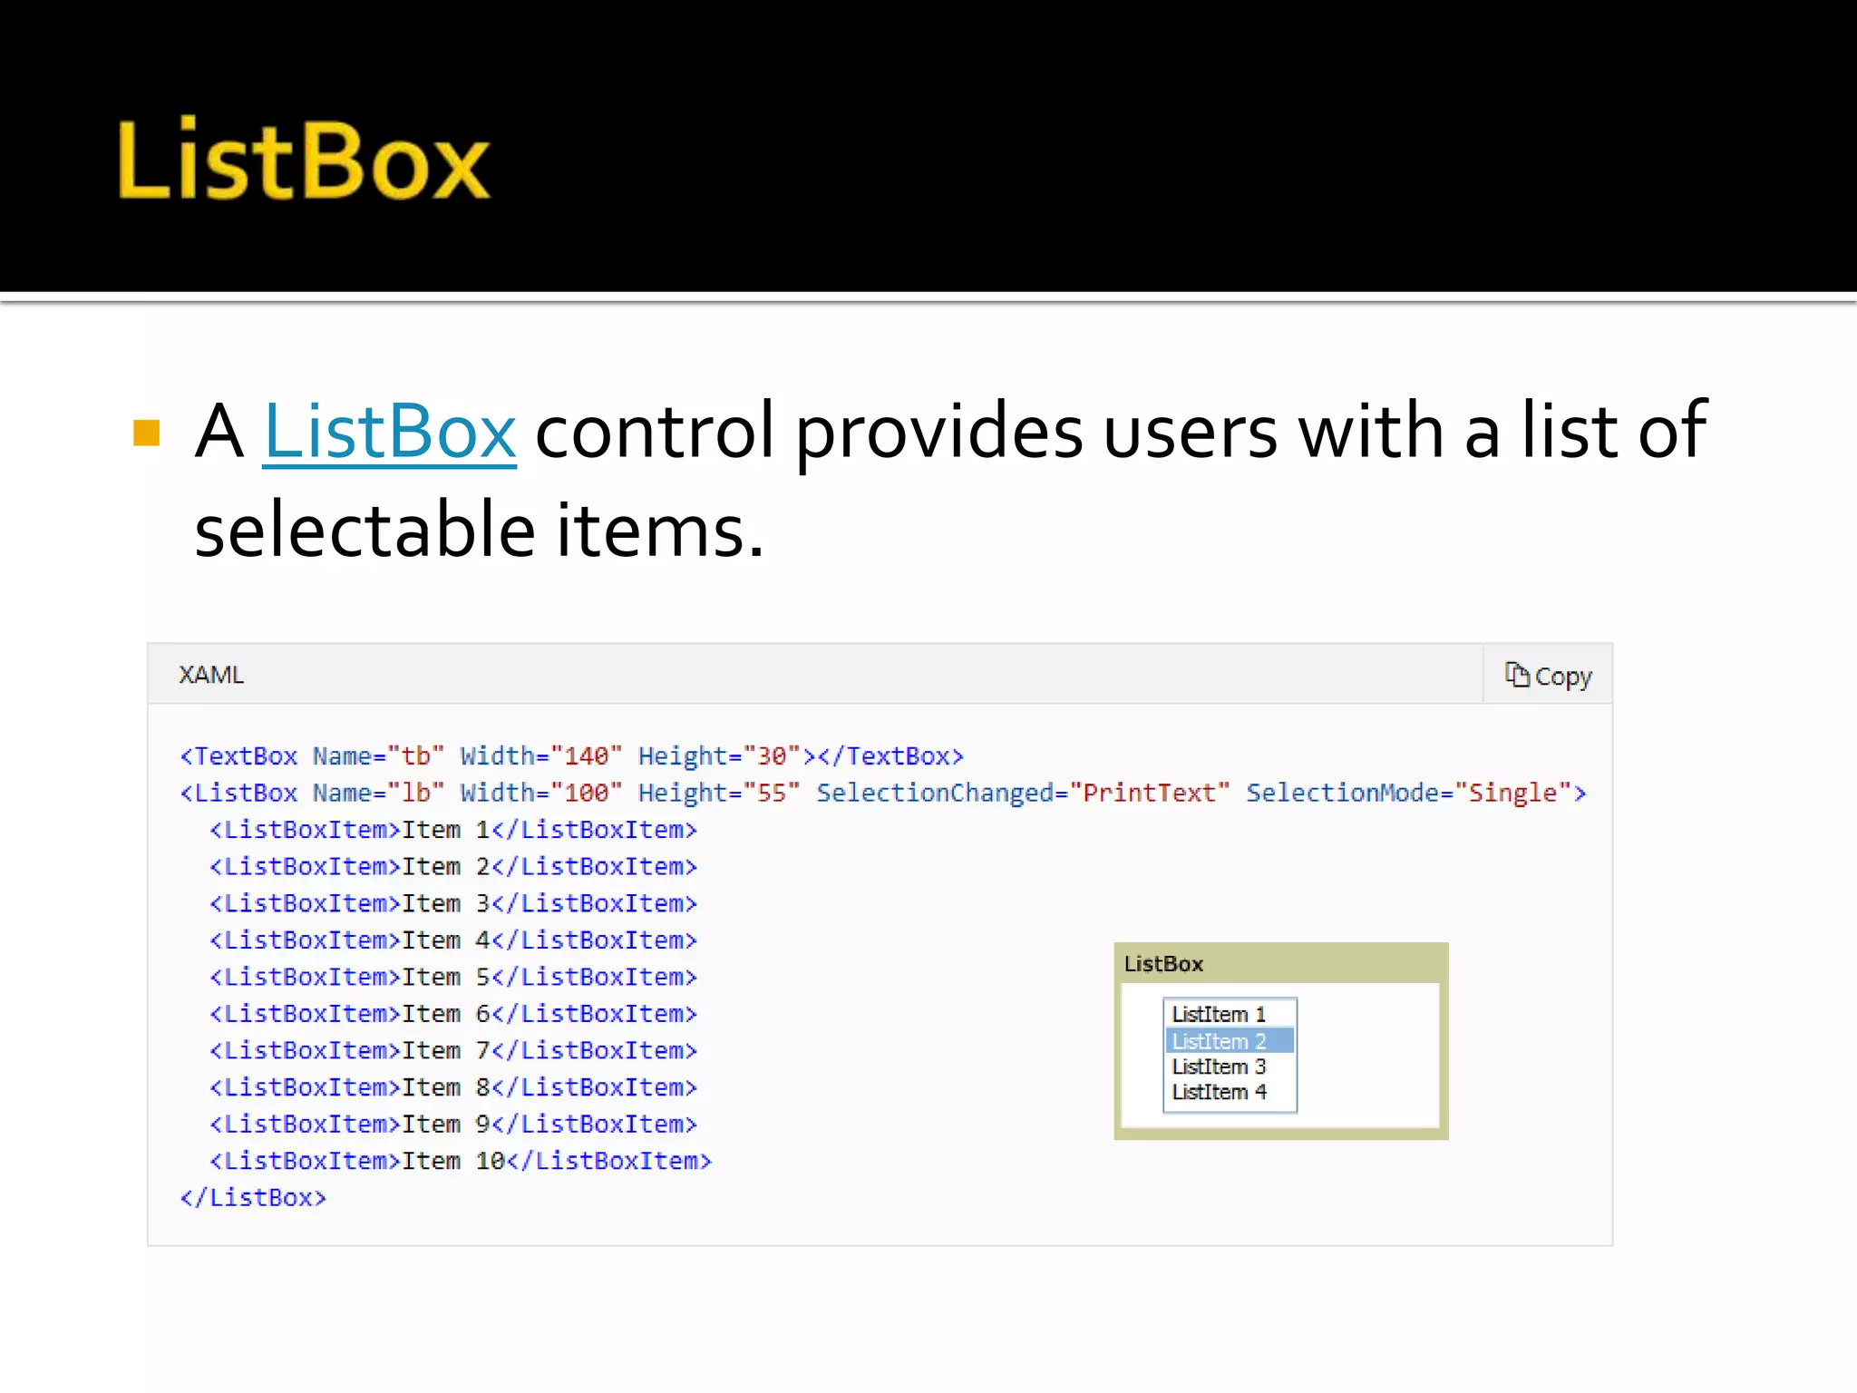Click the Copy button in code header
Image resolution: width=1857 pixels, height=1393 pixels.
[x=1548, y=676]
